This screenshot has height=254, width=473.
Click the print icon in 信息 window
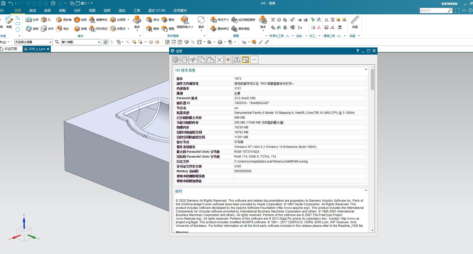click(185, 60)
